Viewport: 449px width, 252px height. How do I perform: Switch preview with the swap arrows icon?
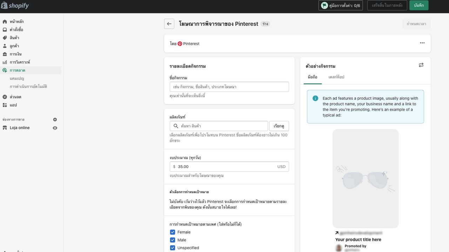click(421, 65)
